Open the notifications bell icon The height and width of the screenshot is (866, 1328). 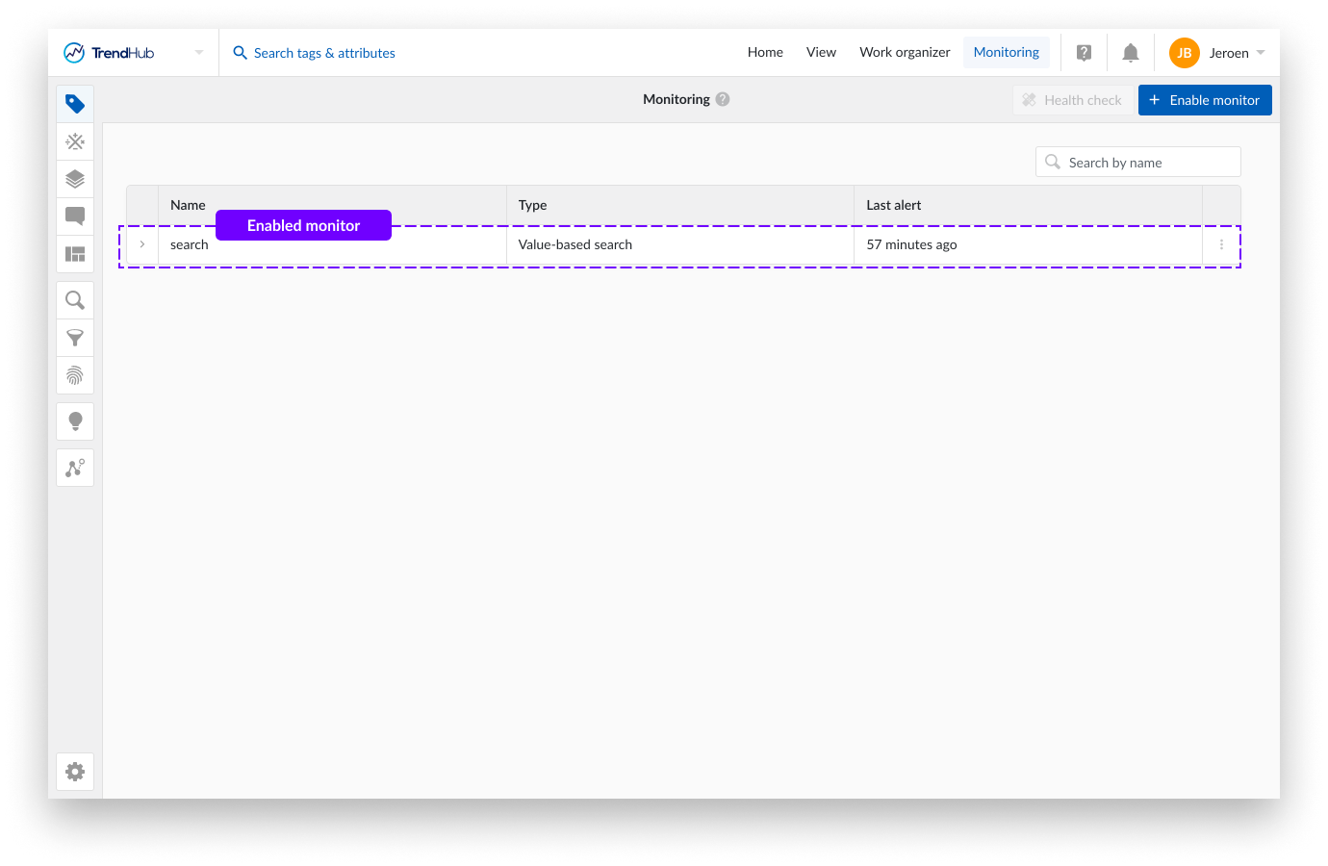tap(1131, 52)
